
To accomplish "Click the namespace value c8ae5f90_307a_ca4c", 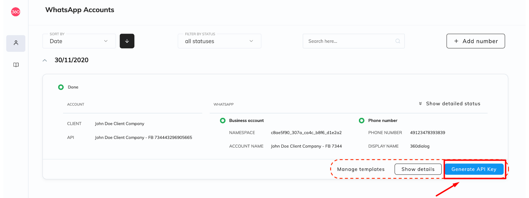I will pos(306,133).
